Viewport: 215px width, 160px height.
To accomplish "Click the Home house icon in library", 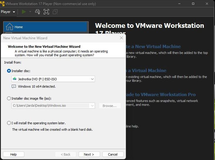I will coord(9,27).
